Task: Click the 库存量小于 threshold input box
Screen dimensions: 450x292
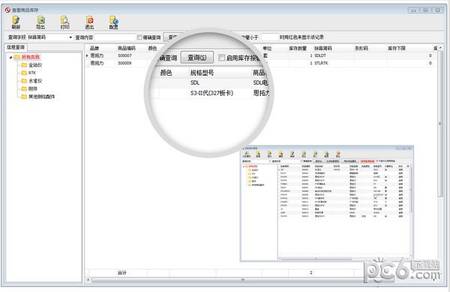Action: click(x=269, y=38)
